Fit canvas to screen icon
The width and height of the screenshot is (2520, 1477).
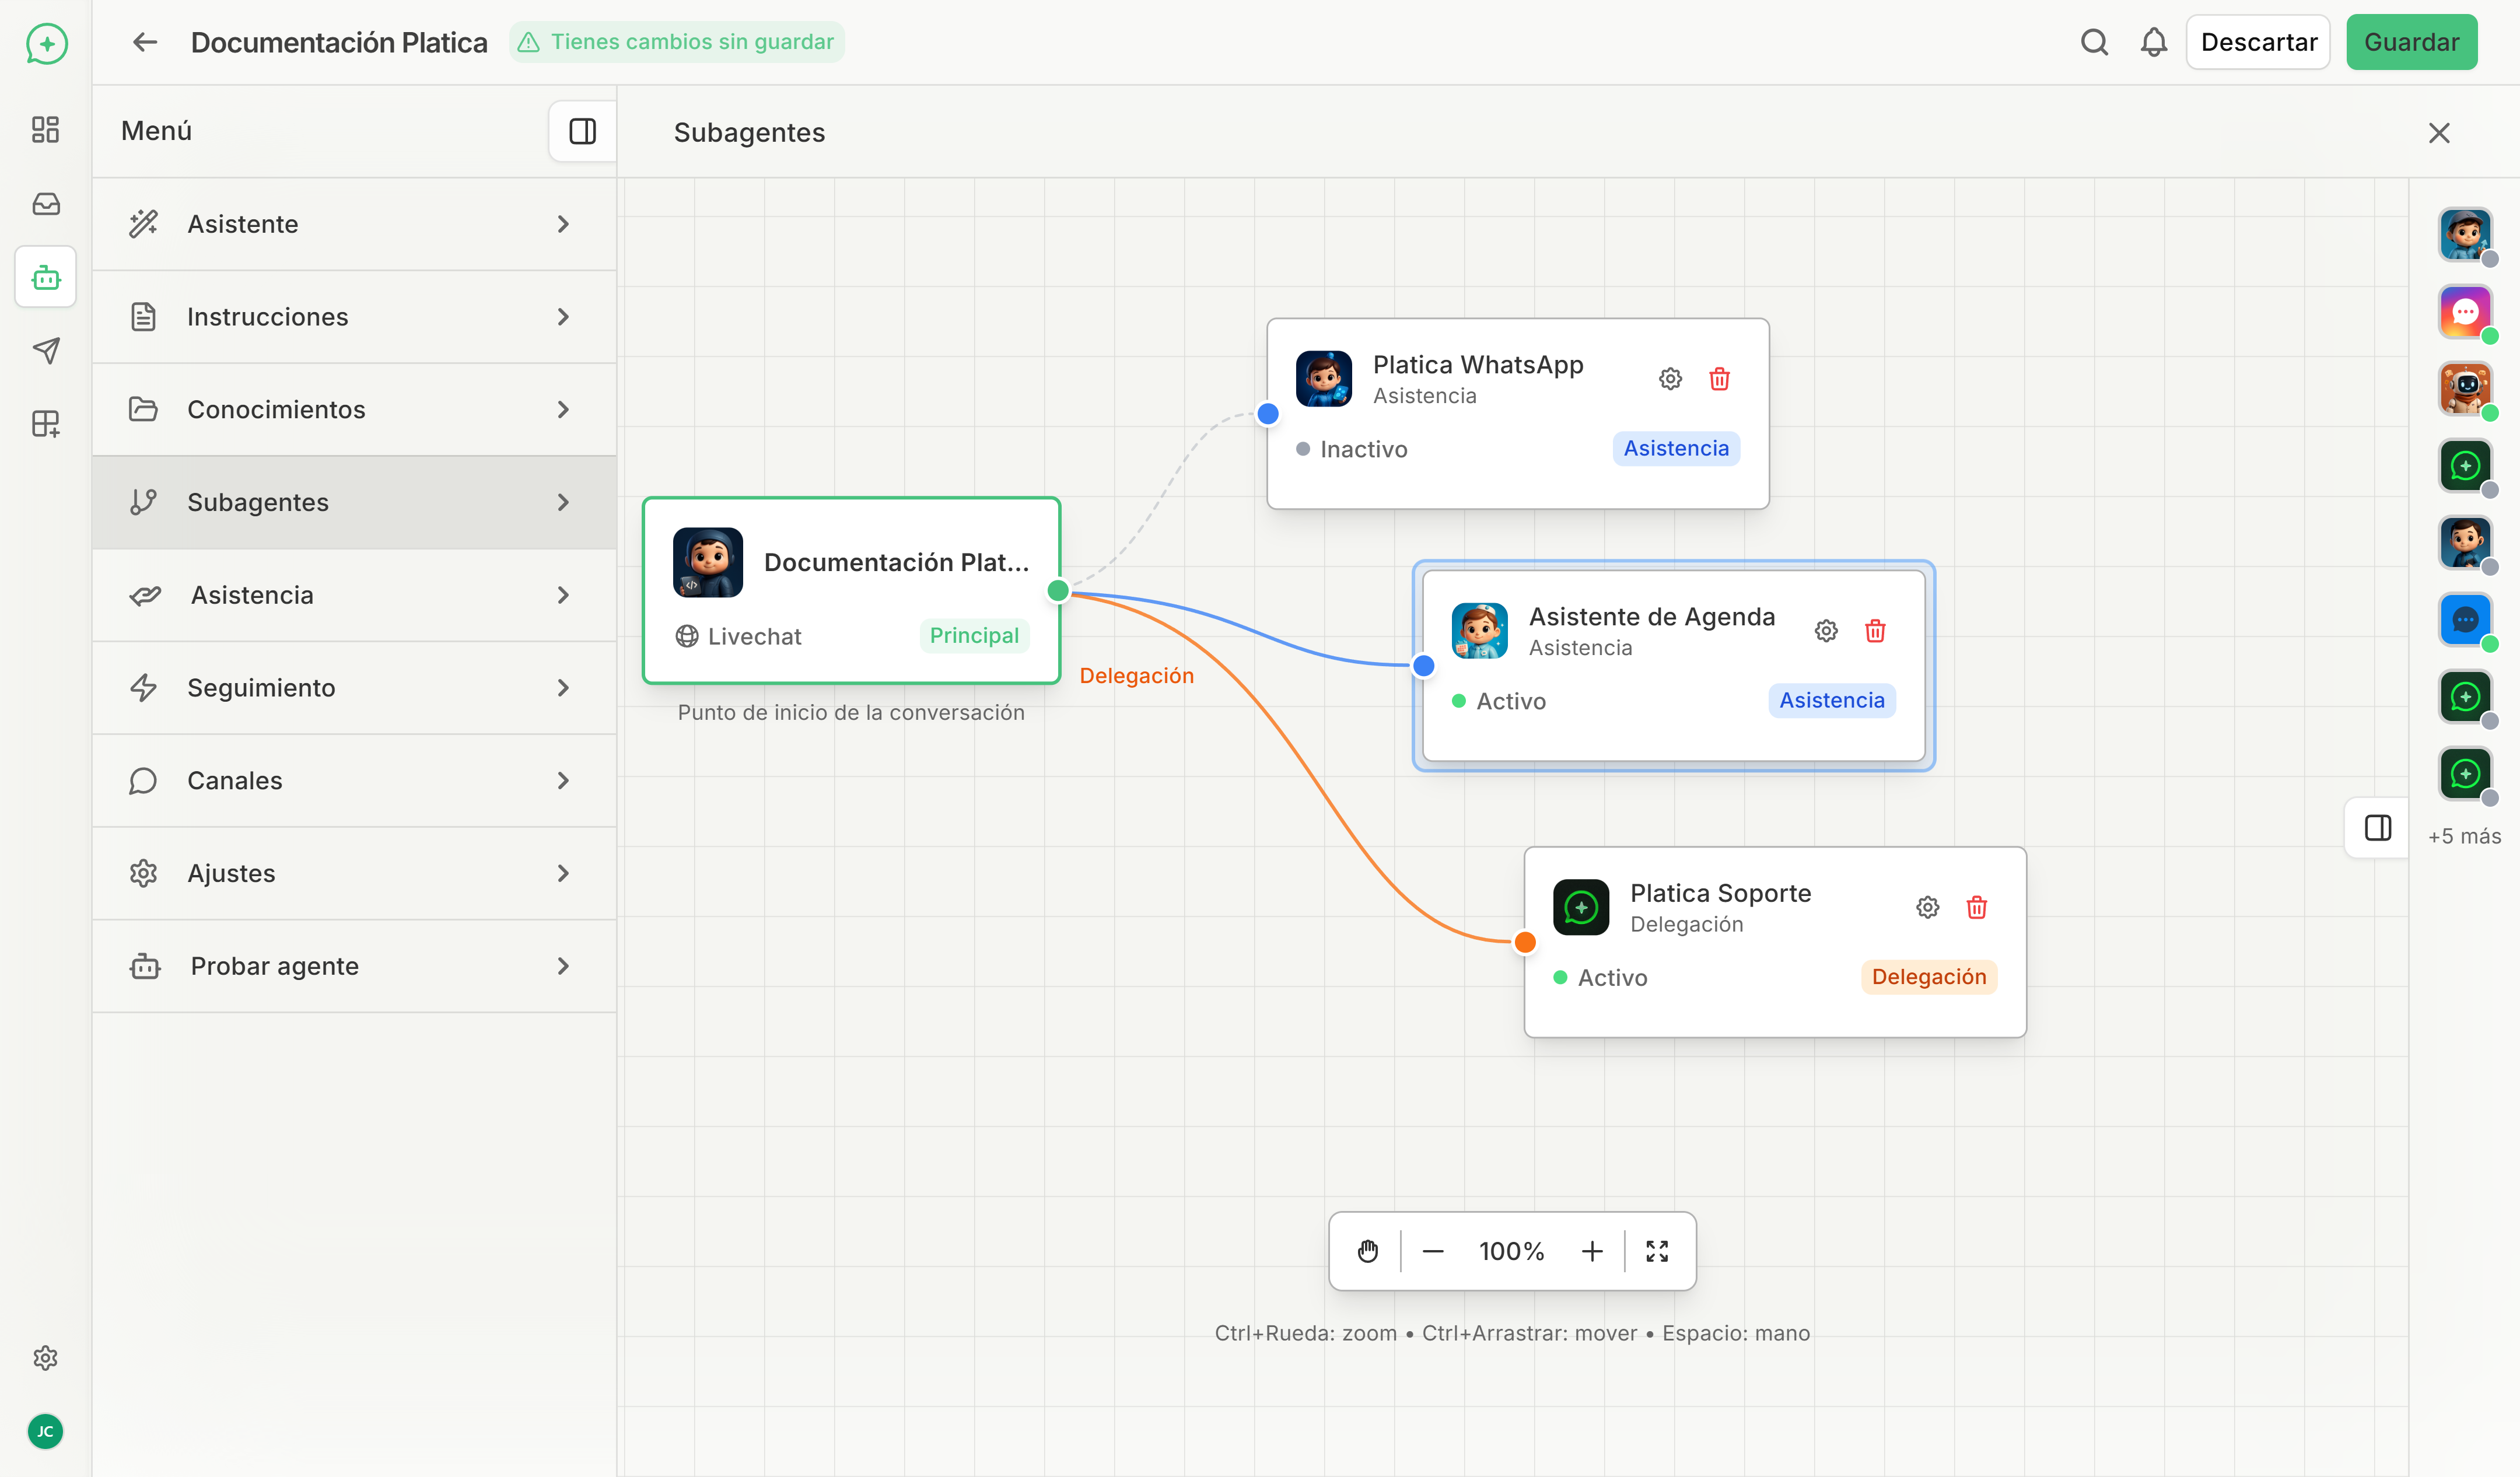(x=1657, y=1251)
